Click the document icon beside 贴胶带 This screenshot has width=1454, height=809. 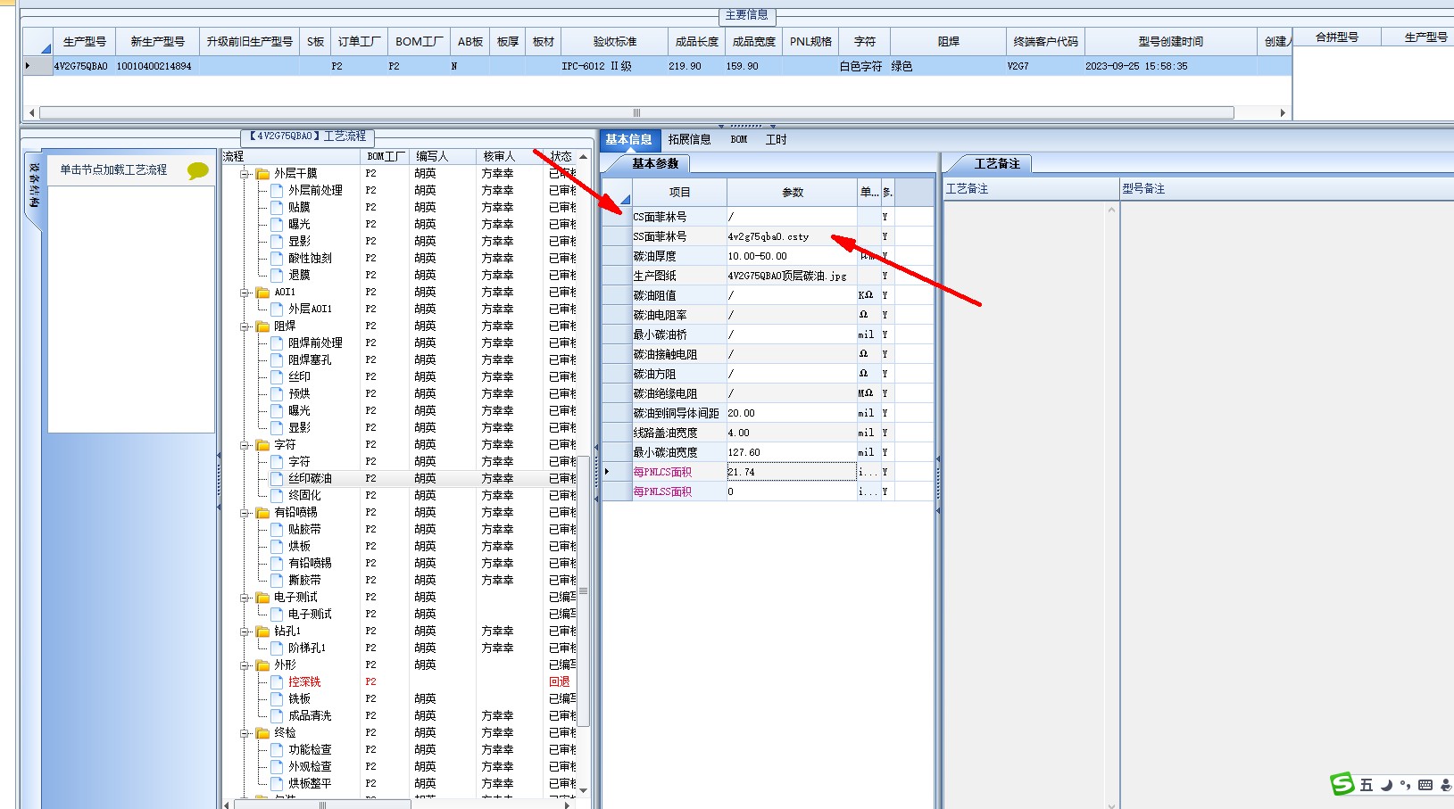pyautogui.click(x=277, y=530)
